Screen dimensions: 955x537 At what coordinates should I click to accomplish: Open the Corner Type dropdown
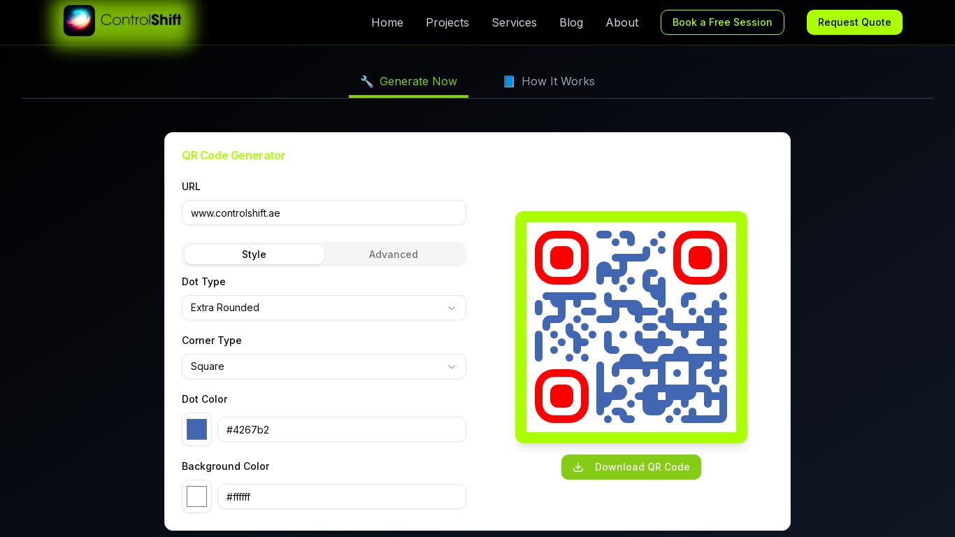point(324,366)
